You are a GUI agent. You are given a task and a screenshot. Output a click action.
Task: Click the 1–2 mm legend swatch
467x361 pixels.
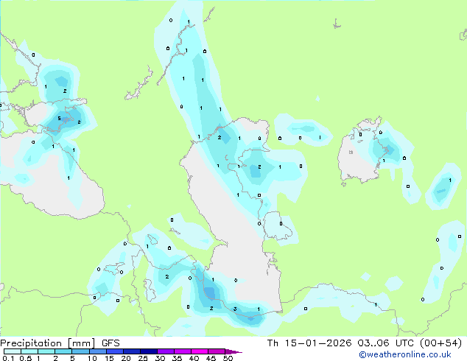pos(46,351)
